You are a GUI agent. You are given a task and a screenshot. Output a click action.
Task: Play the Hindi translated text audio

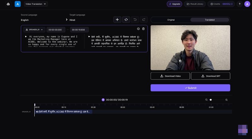click(x=89, y=37)
